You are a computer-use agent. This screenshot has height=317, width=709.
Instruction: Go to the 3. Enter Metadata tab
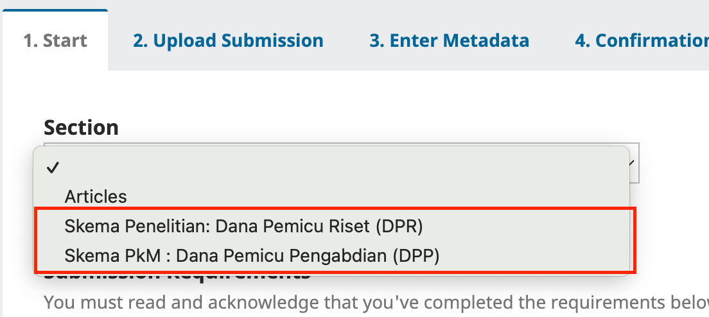pos(449,41)
